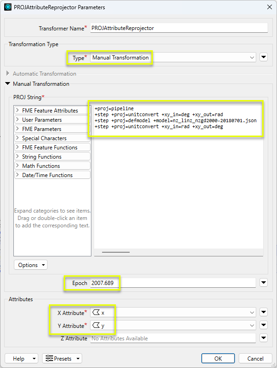
Task: Expand FME Feature Attributes category
Action: pyautogui.click(x=18, y=111)
